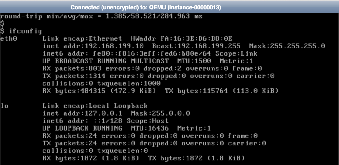The image size is (339, 165).
Task: Click the Bcast:192.168.199.255 text
Action: 196,46
